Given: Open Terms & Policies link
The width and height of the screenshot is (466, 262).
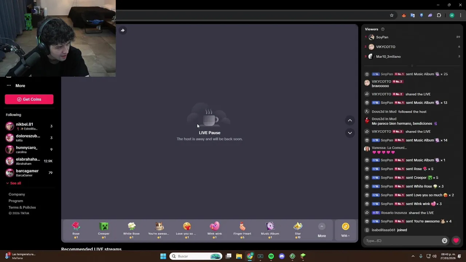Looking at the screenshot, I should point(22,207).
